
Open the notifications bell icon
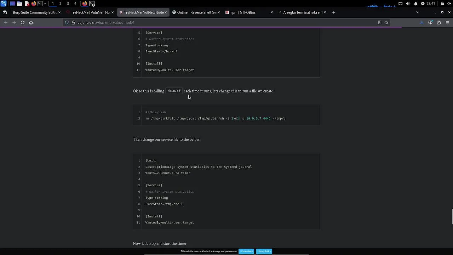click(415, 4)
